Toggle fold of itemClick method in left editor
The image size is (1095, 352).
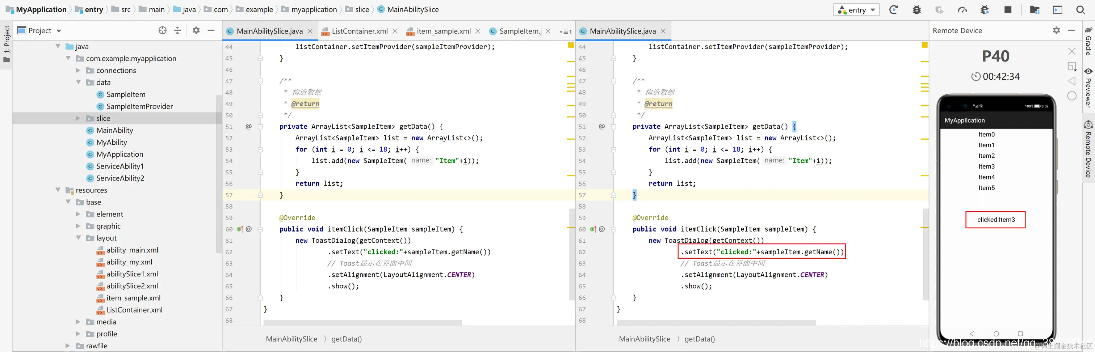pos(260,229)
